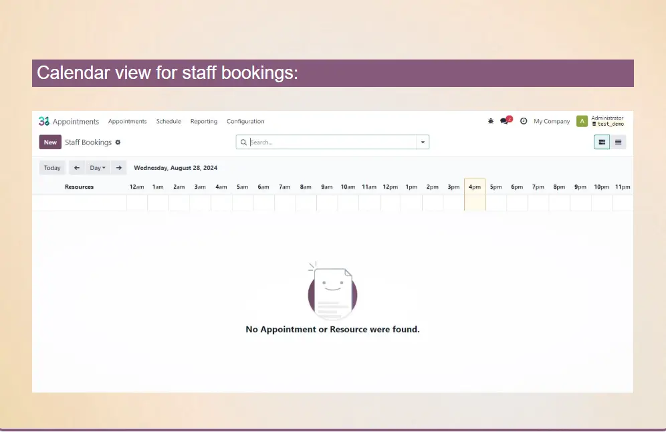Switch to the list view
Screen dimensions: 666x432
click(x=618, y=142)
